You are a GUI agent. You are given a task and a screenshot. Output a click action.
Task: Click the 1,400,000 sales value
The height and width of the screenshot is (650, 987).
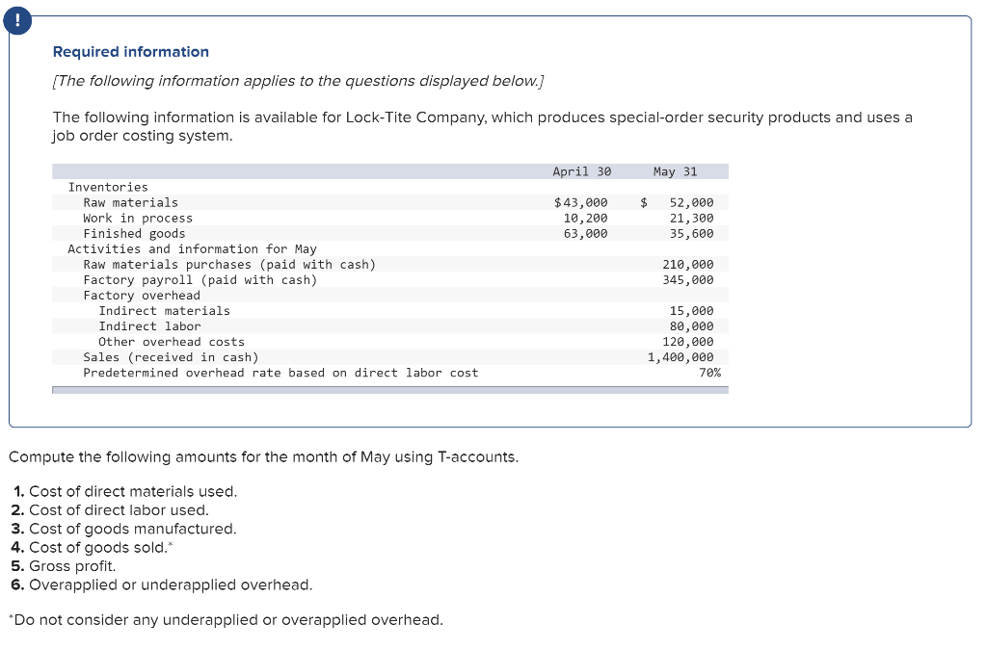[x=680, y=356]
